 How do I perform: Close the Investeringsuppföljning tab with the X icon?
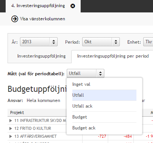[x=73, y=6]
